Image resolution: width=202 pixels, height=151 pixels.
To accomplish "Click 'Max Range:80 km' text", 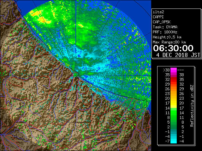I will pyautogui.click(x=169, y=42).
